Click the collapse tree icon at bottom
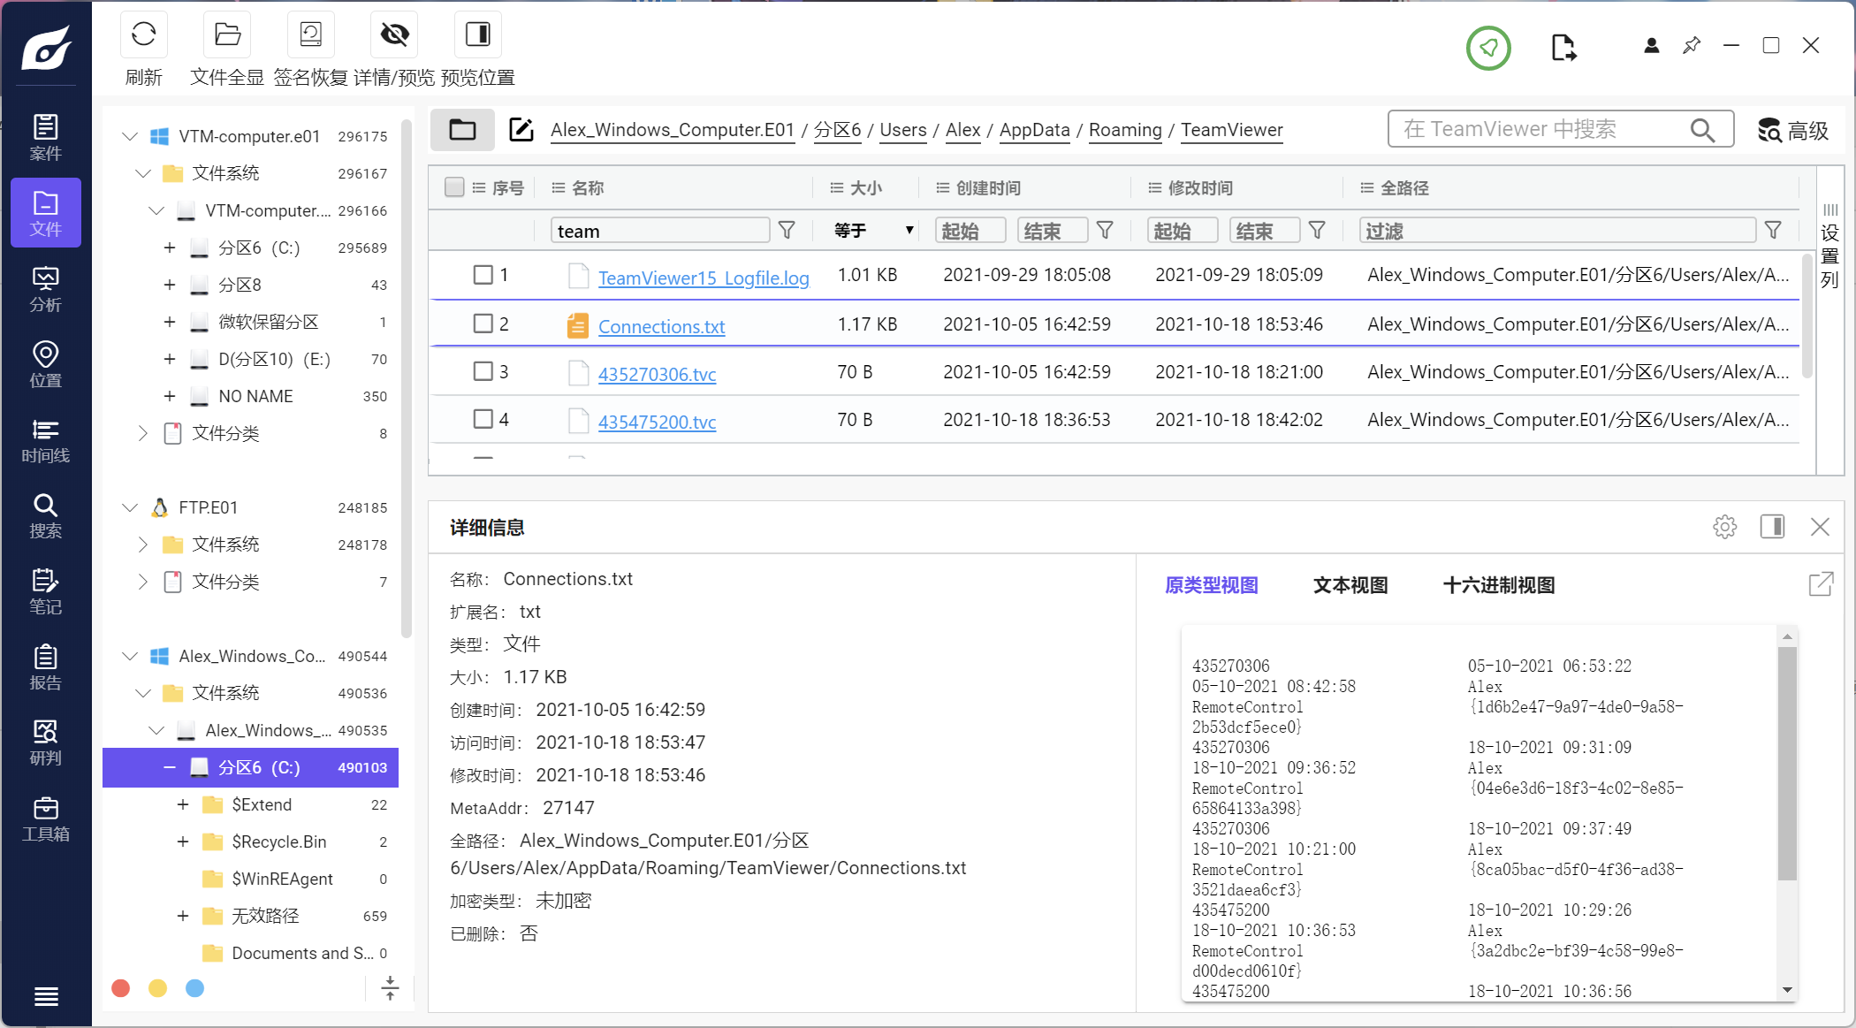This screenshot has width=1856, height=1028. pyautogui.click(x=390, y=988)
